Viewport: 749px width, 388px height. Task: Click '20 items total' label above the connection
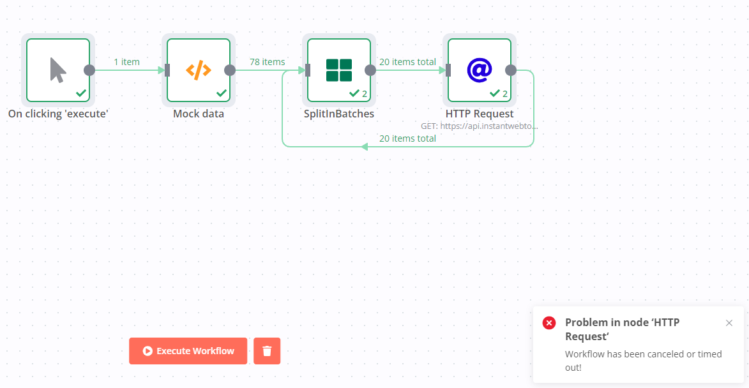point(407,61)
